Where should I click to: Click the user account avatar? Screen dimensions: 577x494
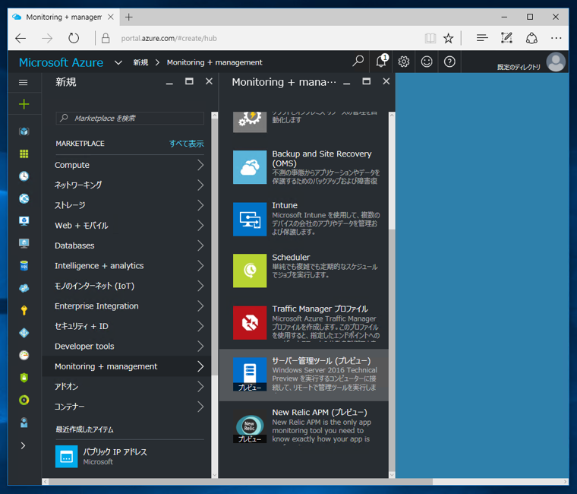pyautogui.click(x=556, y=62)
